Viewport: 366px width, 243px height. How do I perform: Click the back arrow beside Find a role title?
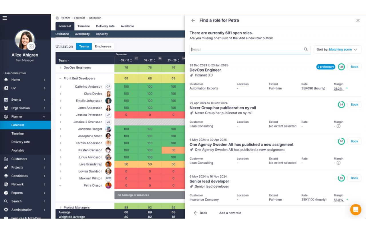click(x=193, y=21)
